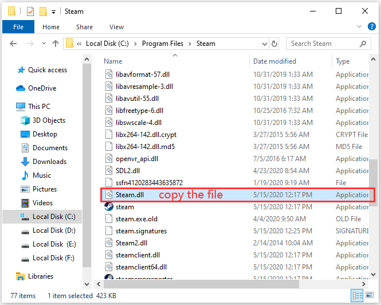Screen dimensions: 381x305
Task: Select Local Disk (E:) in navigation pane
Action: (48, 244)
